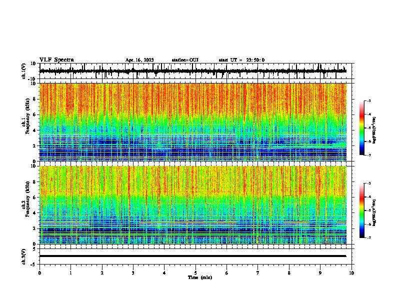Image resolution: width=396 pixels, height=306 pixels.
Task: Click the time axis end label "10"
Action: point(351,273)
